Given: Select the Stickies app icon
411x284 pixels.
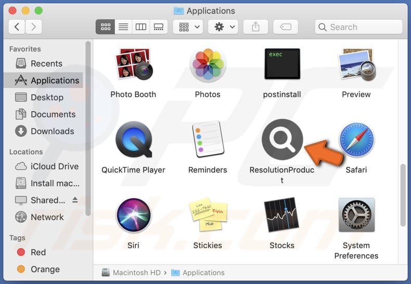Looking at the screenshot, I should [x=208, y=214].
